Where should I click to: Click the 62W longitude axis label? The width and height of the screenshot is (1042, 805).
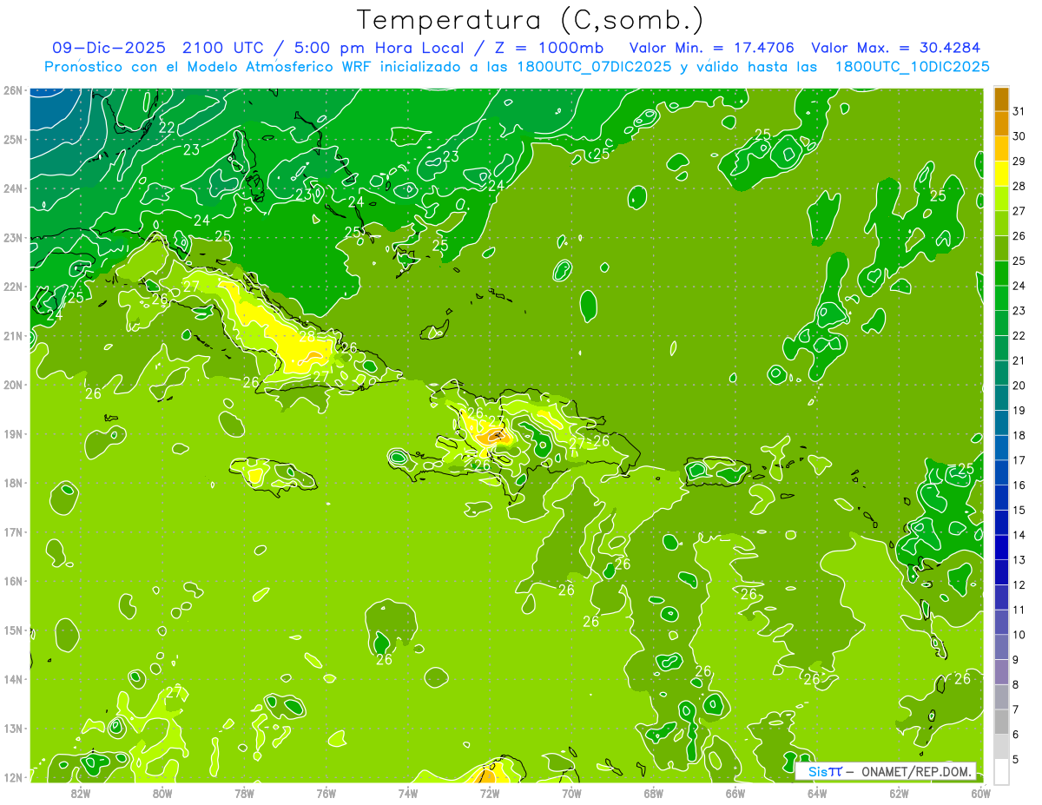click(x=899, y=792)
